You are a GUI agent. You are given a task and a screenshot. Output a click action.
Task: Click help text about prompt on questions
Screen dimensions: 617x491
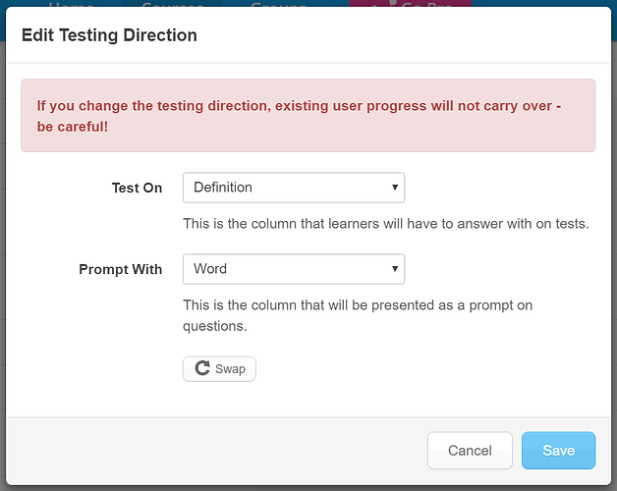358,315
